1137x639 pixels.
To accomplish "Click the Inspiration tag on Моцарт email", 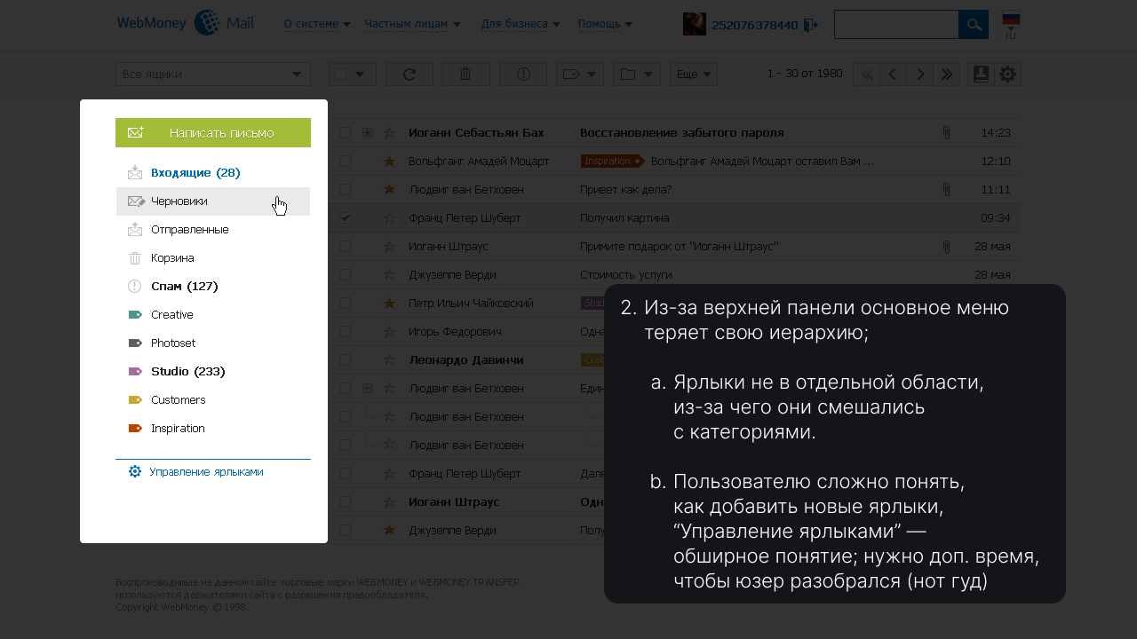I will point(612,162).
